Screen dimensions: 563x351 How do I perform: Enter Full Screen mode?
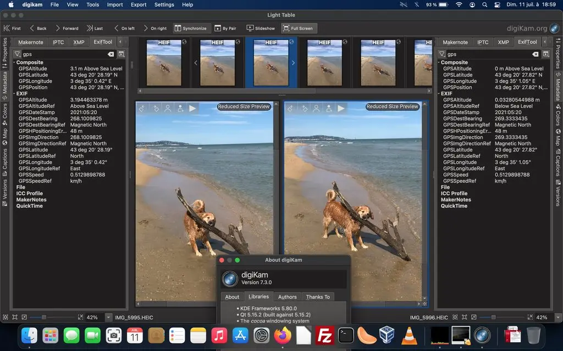point(298,28)
